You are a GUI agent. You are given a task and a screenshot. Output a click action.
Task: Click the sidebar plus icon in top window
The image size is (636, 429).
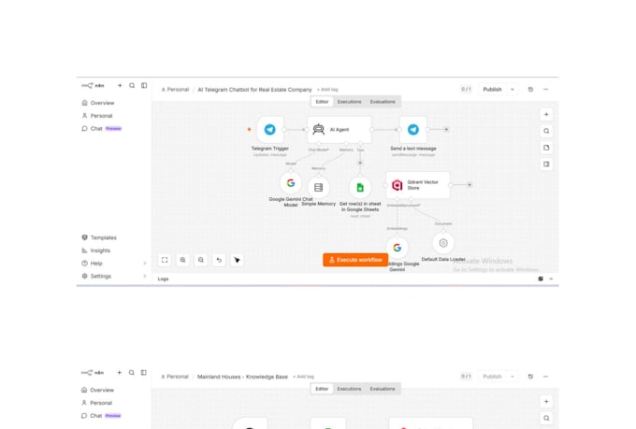[x=120, y=86]
